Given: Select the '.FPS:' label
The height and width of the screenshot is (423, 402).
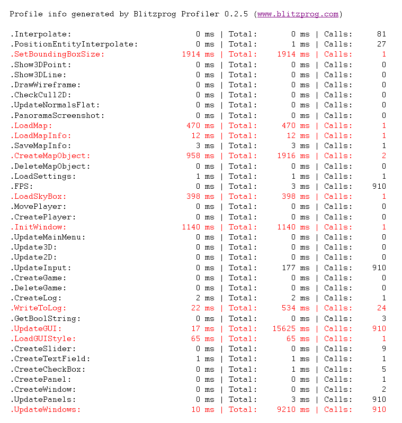Looking at the screenshot, I should [22, 187].
